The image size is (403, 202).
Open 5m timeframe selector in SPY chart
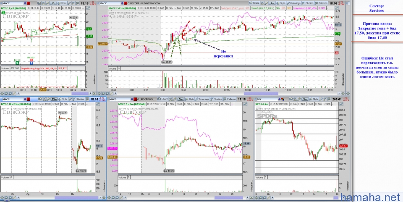click(305, 100)
